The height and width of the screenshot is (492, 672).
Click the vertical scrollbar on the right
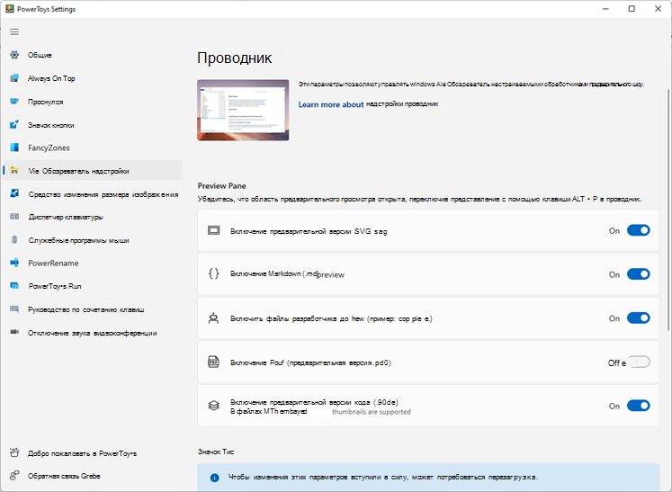pos(668,210)
